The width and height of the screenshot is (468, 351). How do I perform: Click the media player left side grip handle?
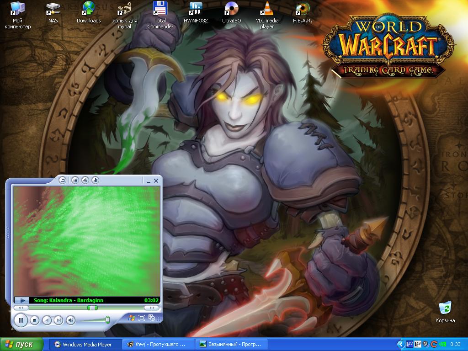(x=7, y=233)
